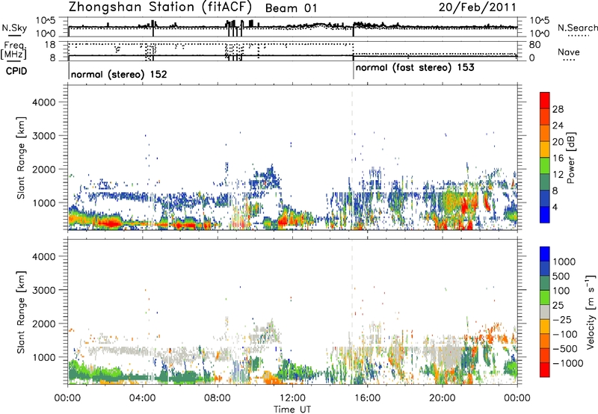Click the 'Slant Range [km]' label of power panel
598x414 pixels.
pyautogui.click(x=21, y=158)
